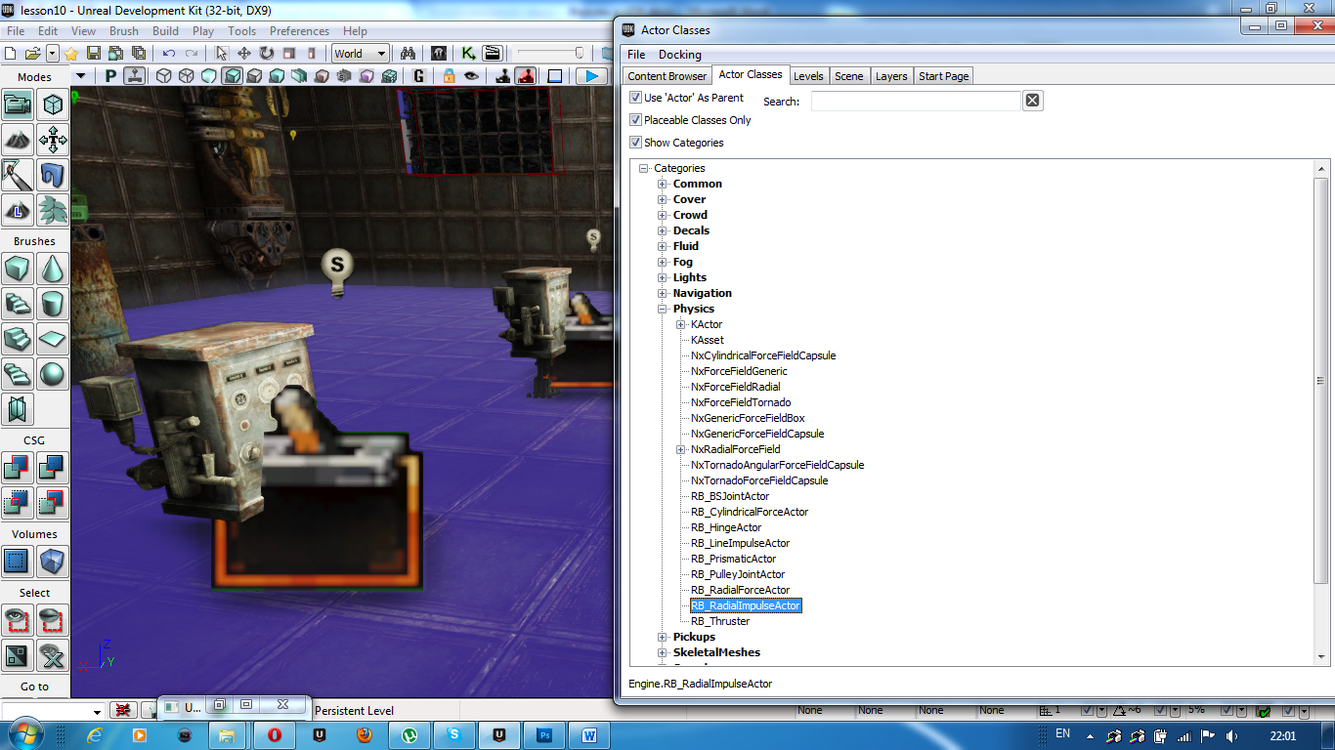This screenshot has height=750, width=1335.
Task: Expand the NxRadialForceField node
Action: pyautogui.click(x=680, y=449)
